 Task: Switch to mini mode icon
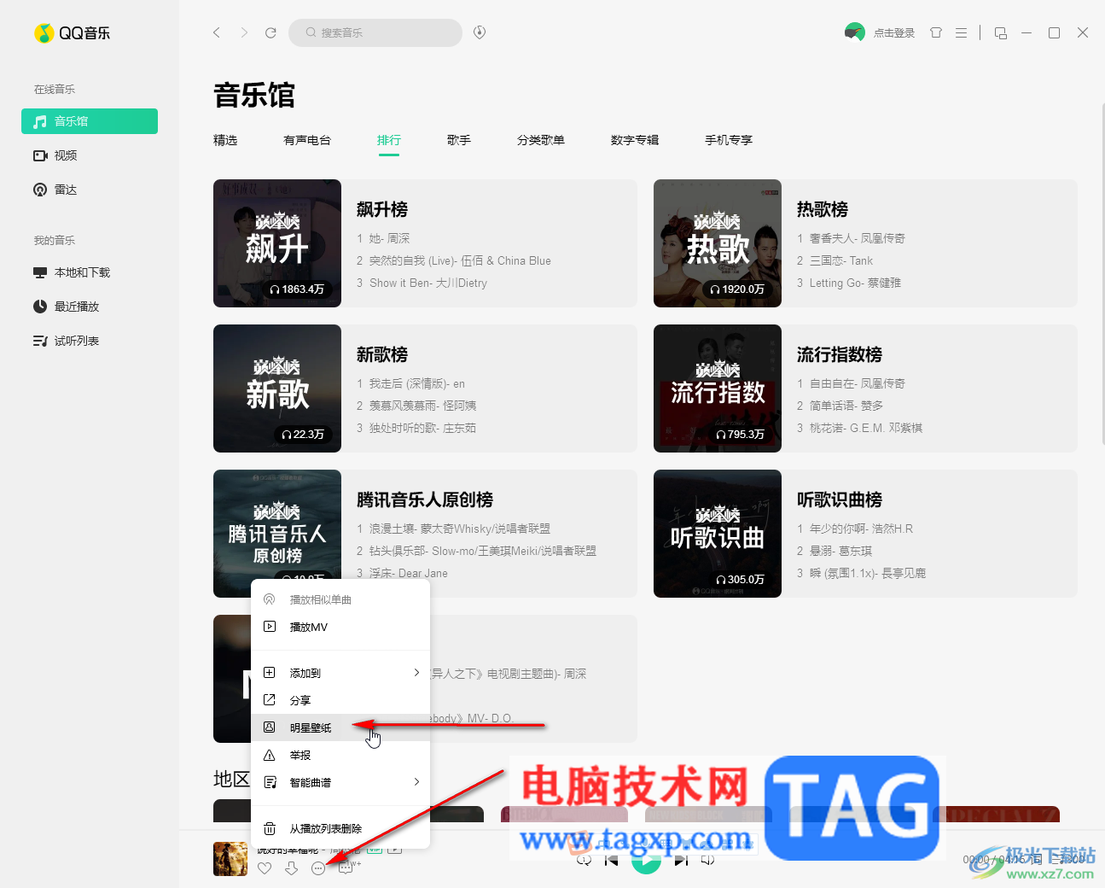click(x=1001, y=32)
